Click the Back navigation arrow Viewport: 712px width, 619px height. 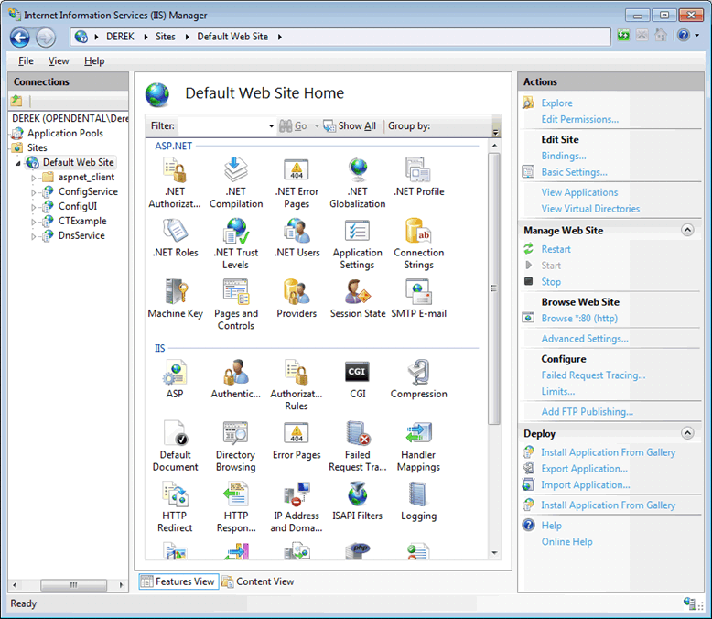[x=20, y=38]
